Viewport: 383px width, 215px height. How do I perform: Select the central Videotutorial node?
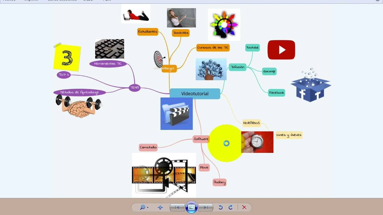pos(195,93)
